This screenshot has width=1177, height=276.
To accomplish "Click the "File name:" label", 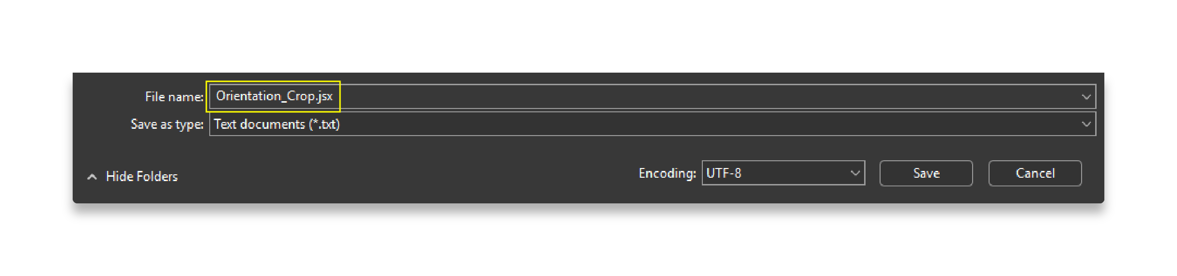I will tap(174, 97).
